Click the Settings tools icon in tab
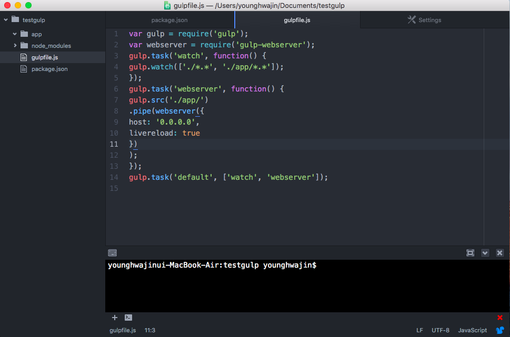This screenshot has width=510, height=337. click(x=412, y=19)
